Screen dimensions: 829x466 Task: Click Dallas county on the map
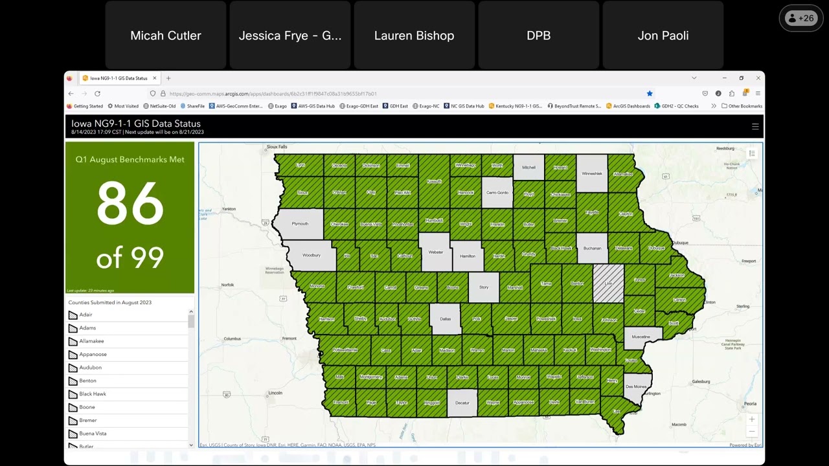(x=446, y=318)
